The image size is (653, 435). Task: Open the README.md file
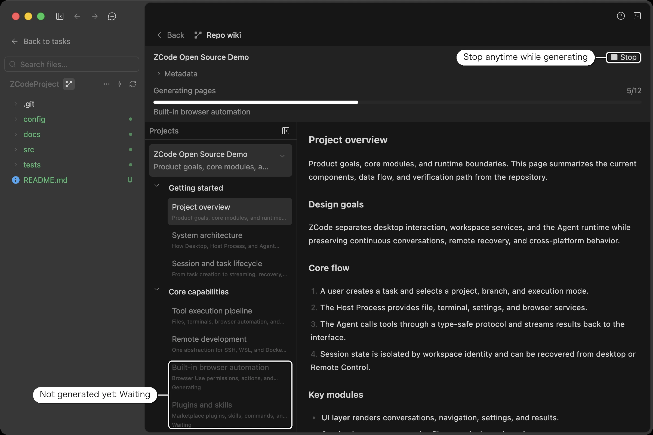[45, 180]
